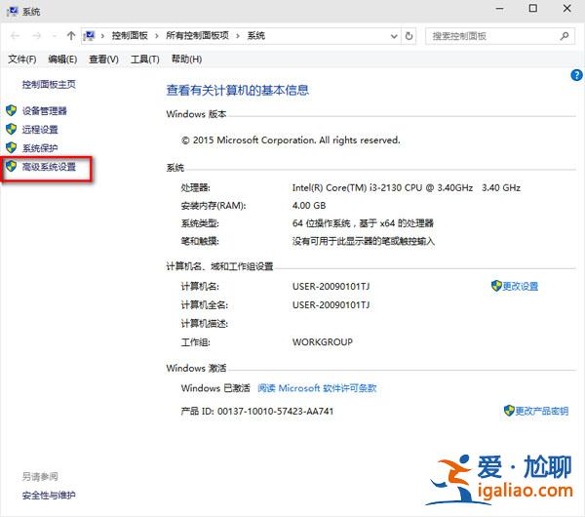Open 系统保护 link
This screenshot has width=585, height=517.
point(40,148)
